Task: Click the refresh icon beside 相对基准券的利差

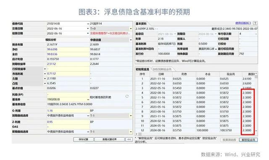Action: point(127,96)
